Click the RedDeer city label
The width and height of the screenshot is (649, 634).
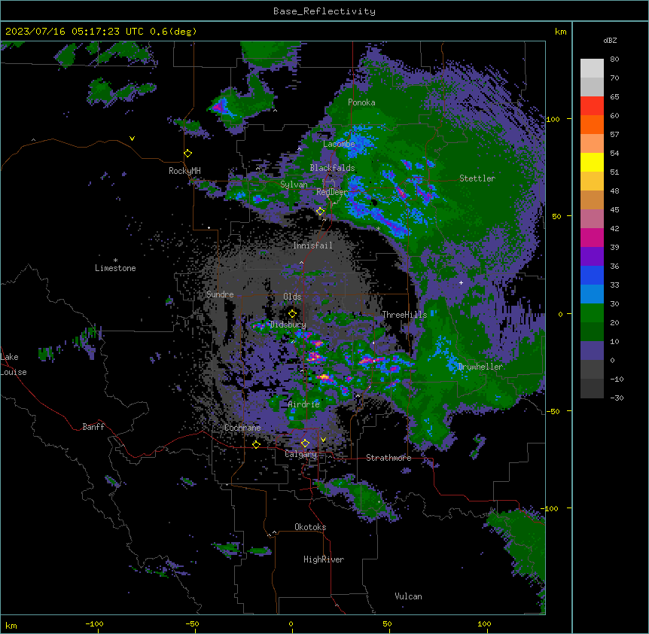point(332,192)
